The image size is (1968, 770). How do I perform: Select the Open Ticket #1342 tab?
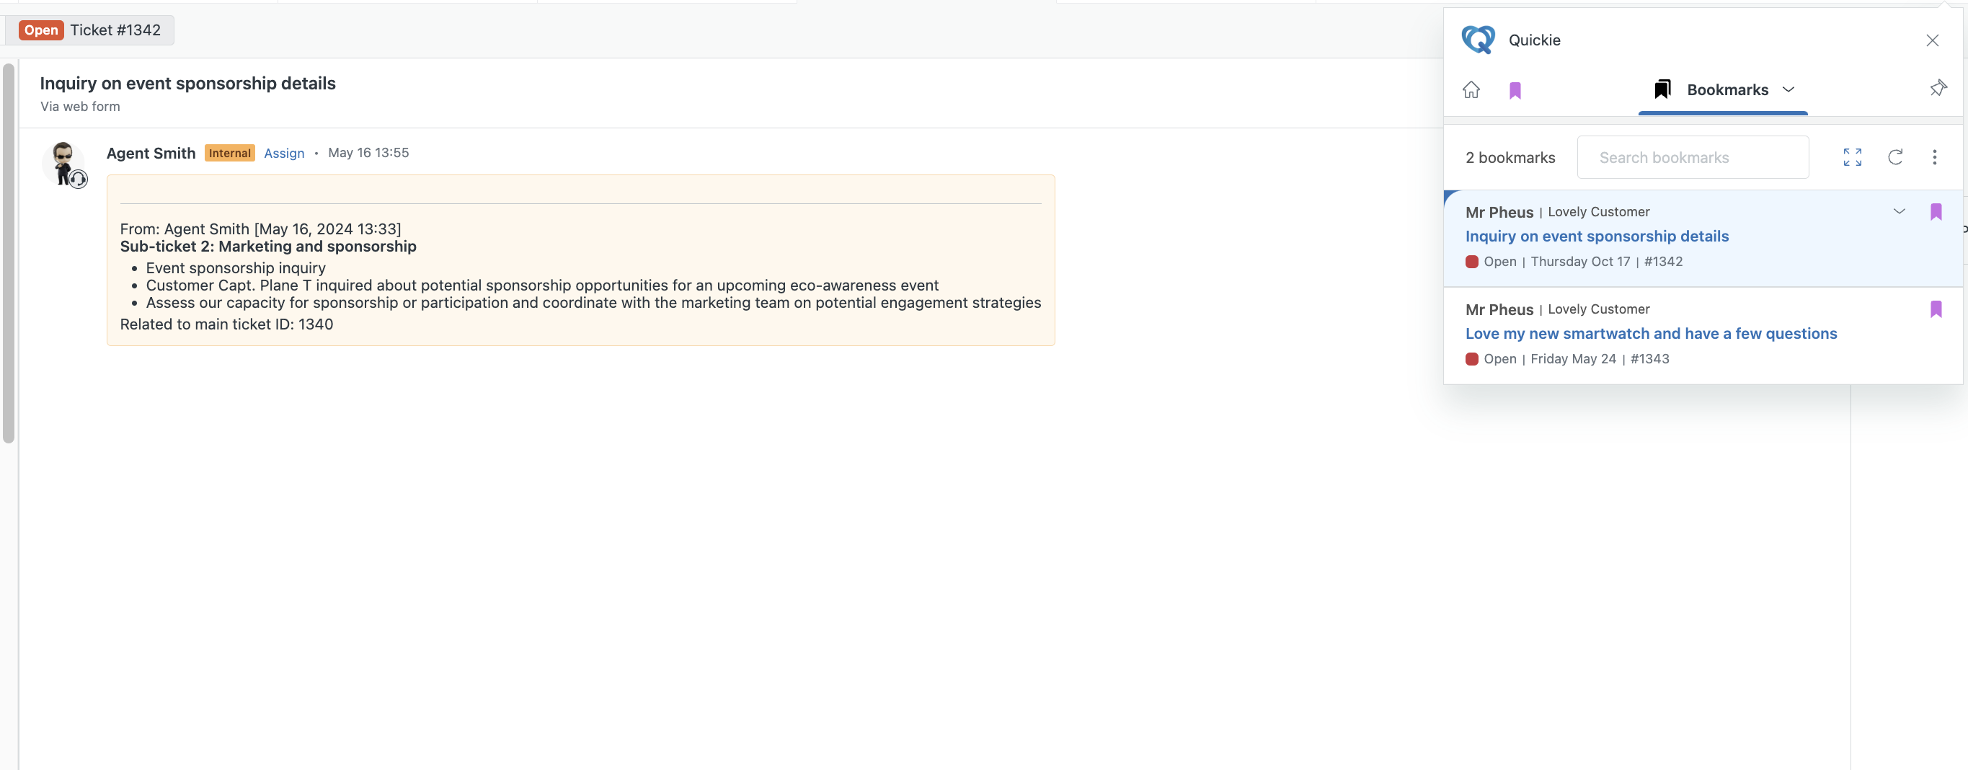89,30
